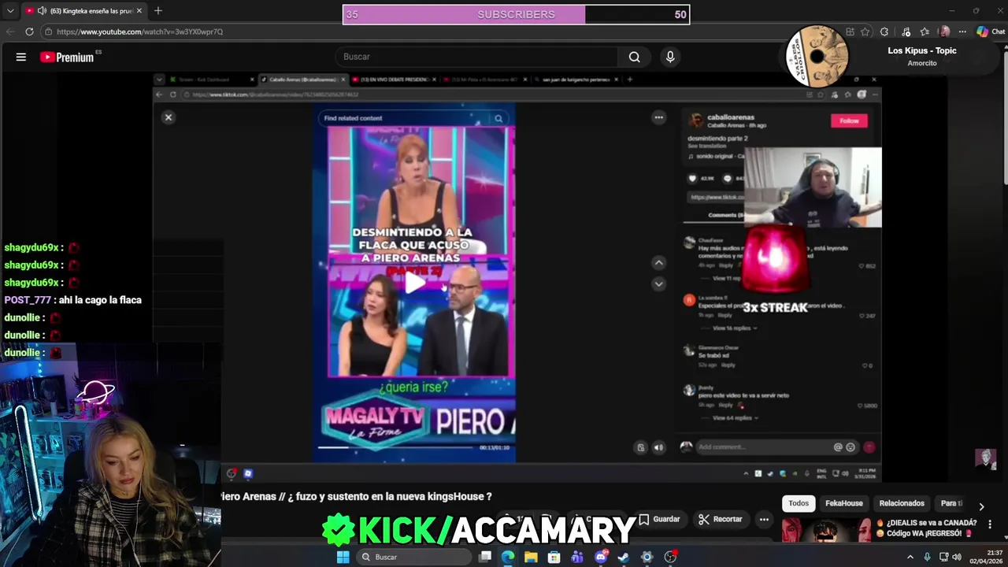Select the Comments tab in TikTok
This screenshot has width=1008, height=567.
tap(727, 215)
